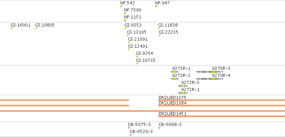The width and height of the screenshot is (285, 137).
Task: Click the CB-6068-3 label
Action: tap(170, 125)
